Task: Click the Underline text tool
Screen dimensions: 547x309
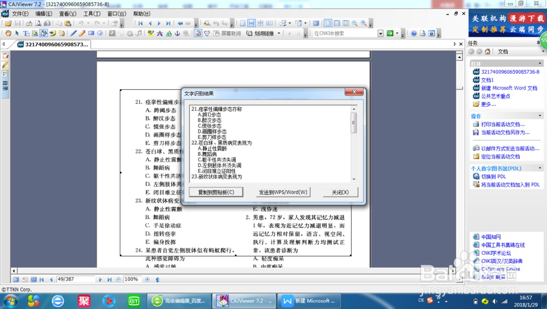Action: (168, 33)
